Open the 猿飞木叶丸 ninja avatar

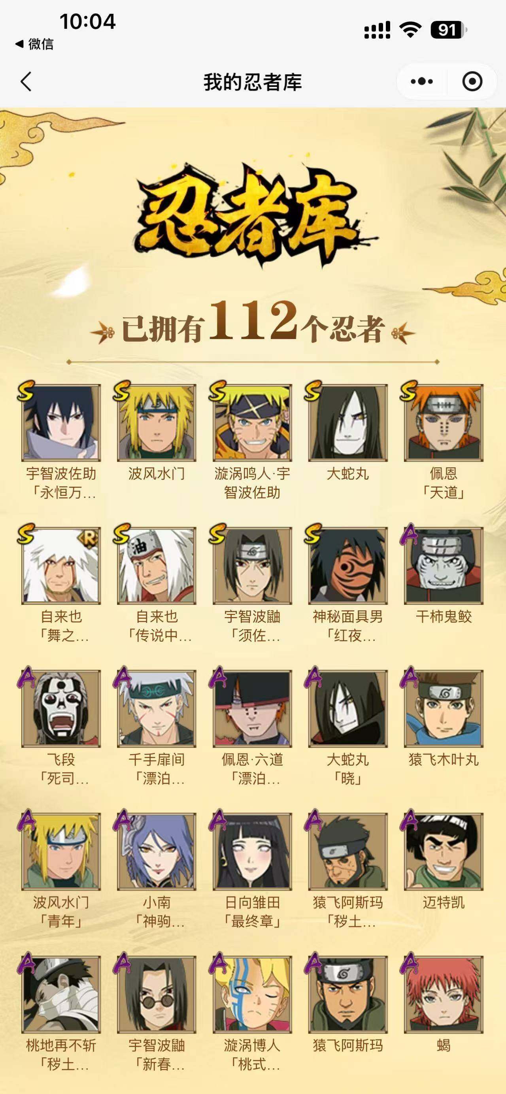click(444, 708)
